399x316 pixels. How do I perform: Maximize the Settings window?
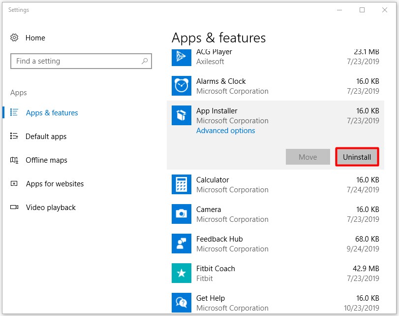click(x=362, y=10)
